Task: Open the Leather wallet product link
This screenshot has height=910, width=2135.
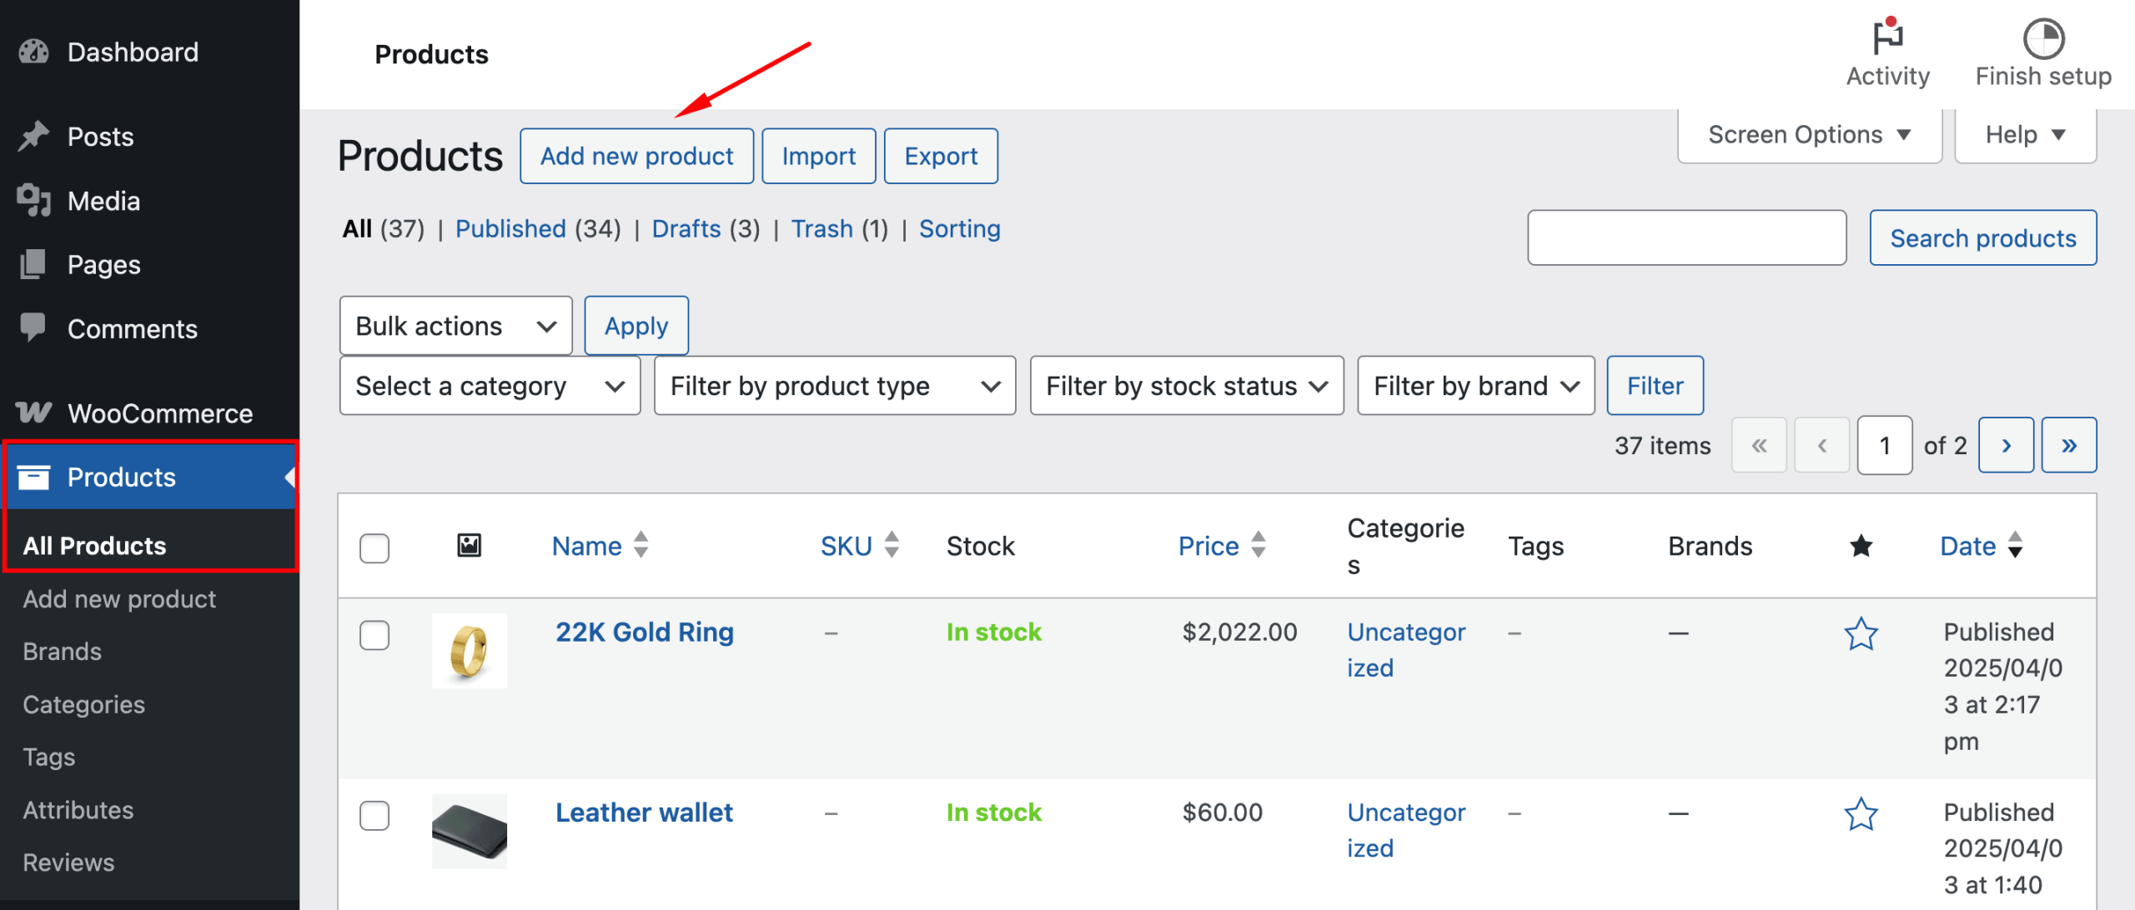Action: point(644,812)
